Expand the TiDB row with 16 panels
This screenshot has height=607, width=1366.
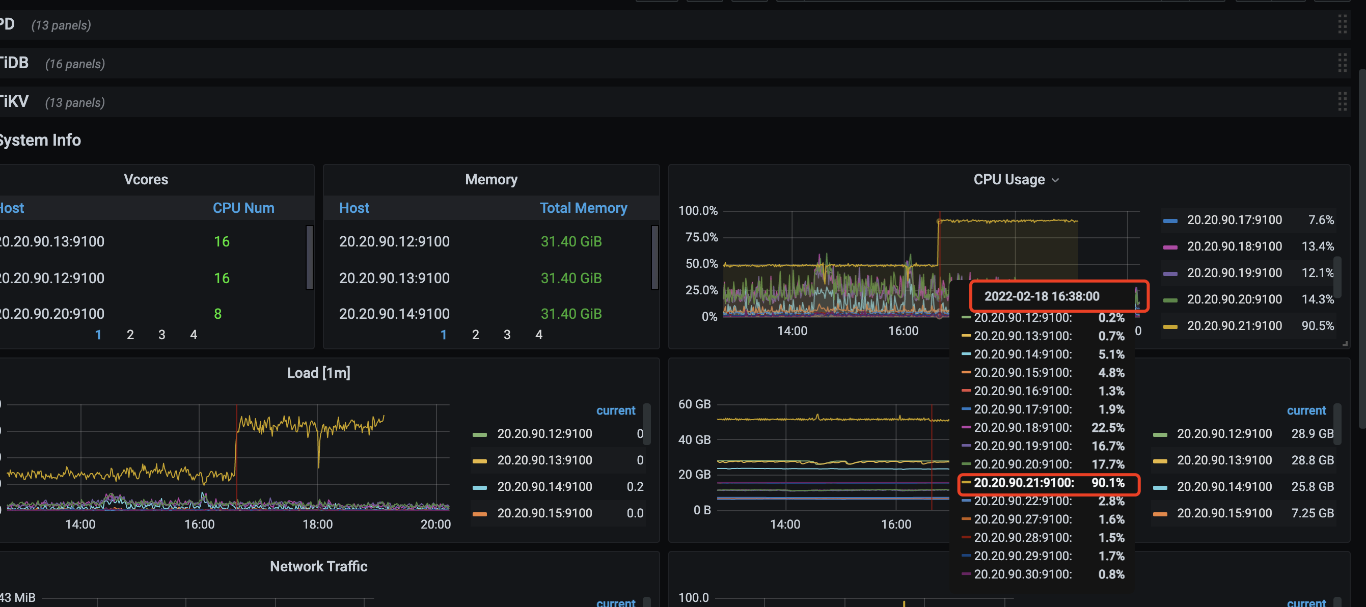(14, 63)
